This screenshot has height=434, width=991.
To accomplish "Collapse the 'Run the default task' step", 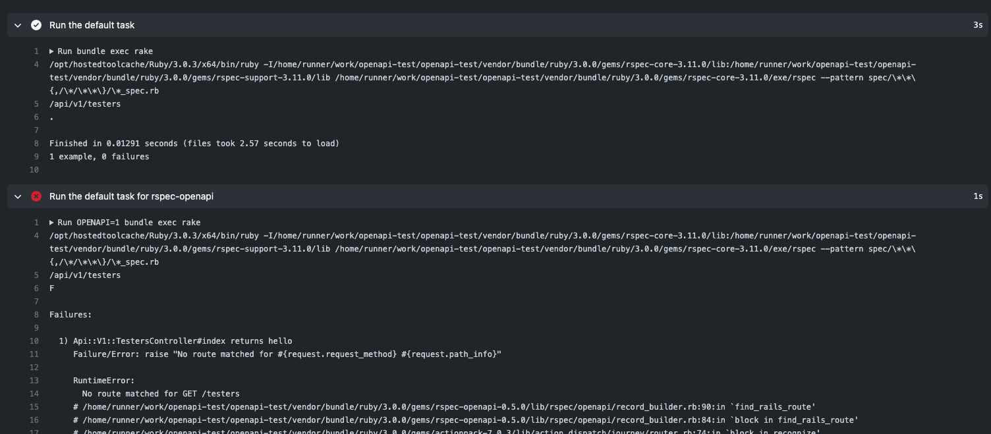I will (x=18, y=25).
